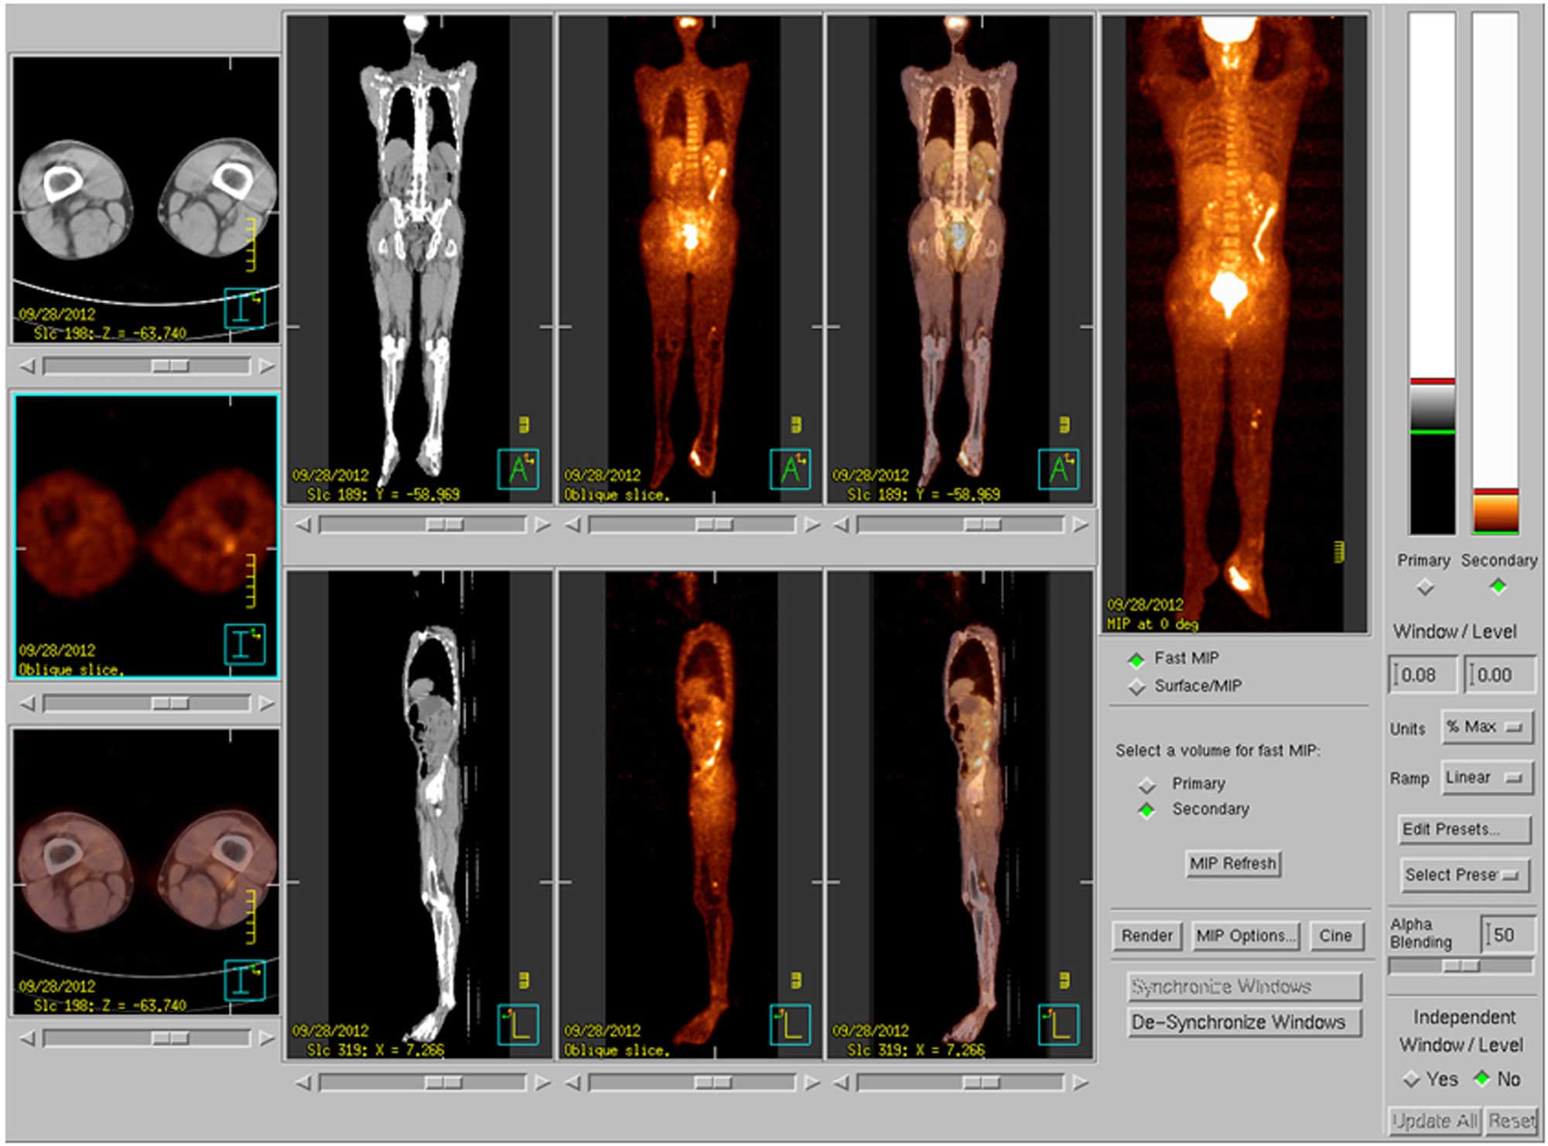This screenshot has width=1548, height=1146.
Task: Click the orientation 'L' icon on sagittal CT view
Action: (x=518, y=1025)
